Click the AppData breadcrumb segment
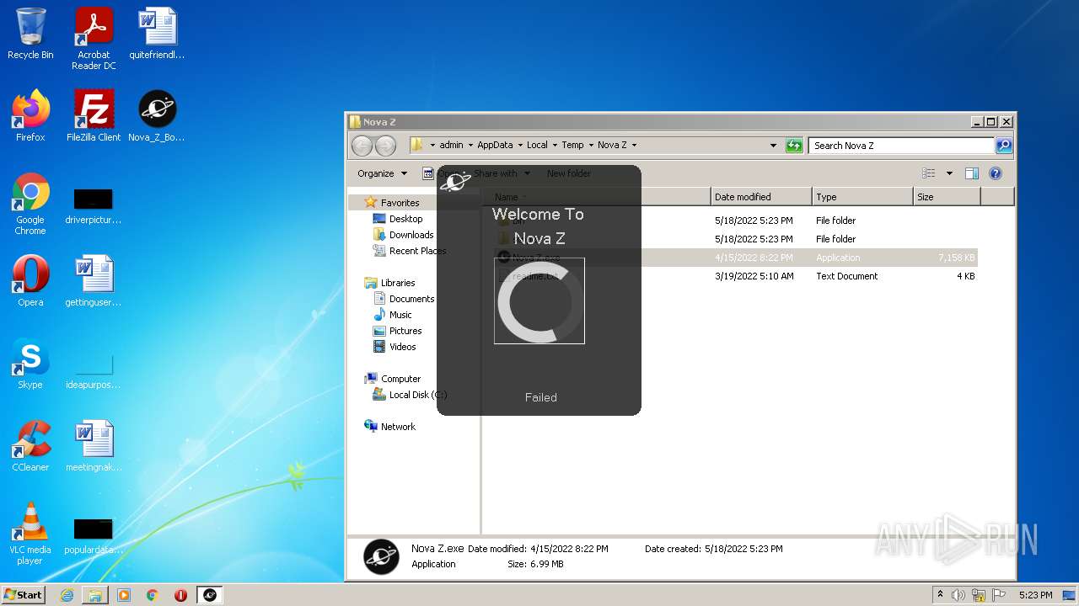The image size is (1079, 606). 495,146
